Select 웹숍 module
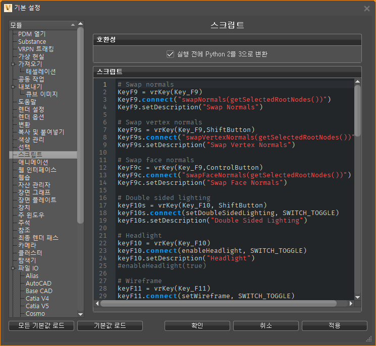Image resolution: width=376 pixels, height=346 pixels. point(24,178)
